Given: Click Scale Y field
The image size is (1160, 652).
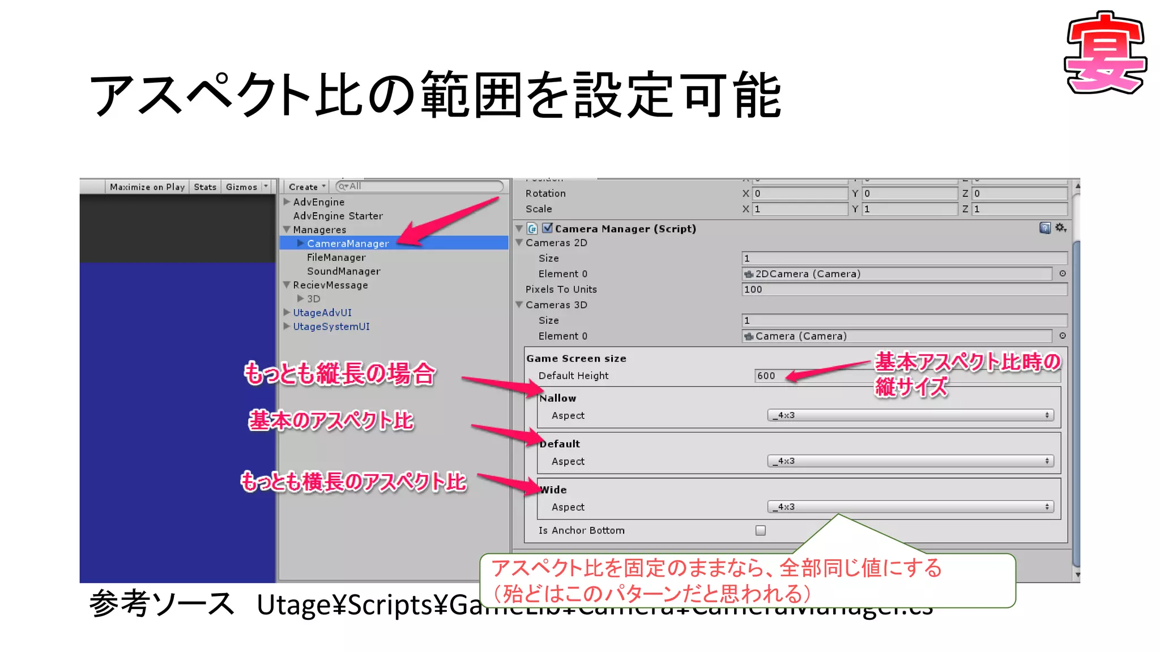Looking at the screenshot, I should coord(910,209).
